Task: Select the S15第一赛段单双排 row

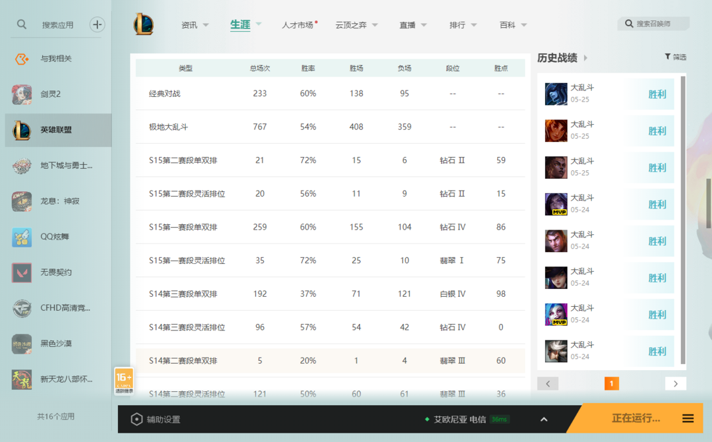Action: (330, 227)
